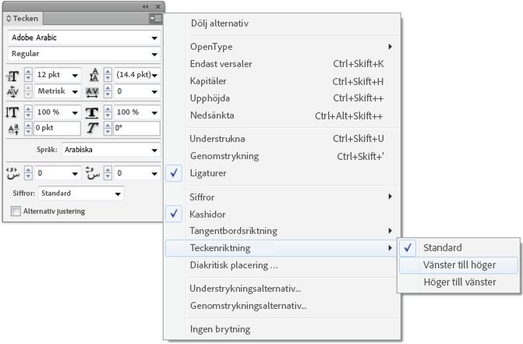Close the Tecken panel
This screenshot has height=344, width=523.
158,6
